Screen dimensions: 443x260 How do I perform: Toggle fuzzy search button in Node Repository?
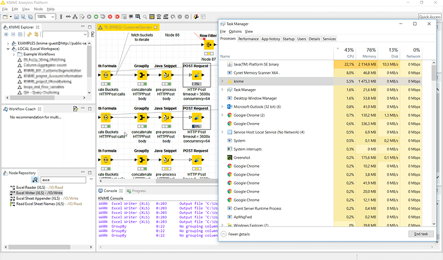click(x=35, y=180)
